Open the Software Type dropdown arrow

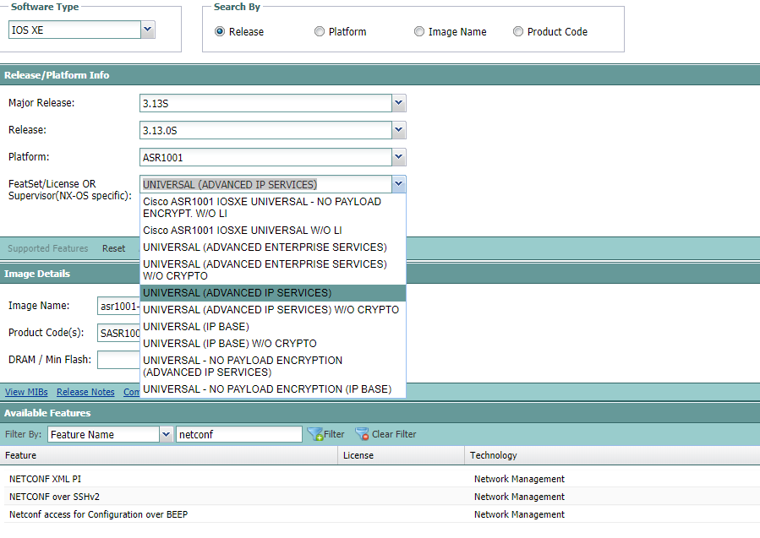[x=148, y=30]
